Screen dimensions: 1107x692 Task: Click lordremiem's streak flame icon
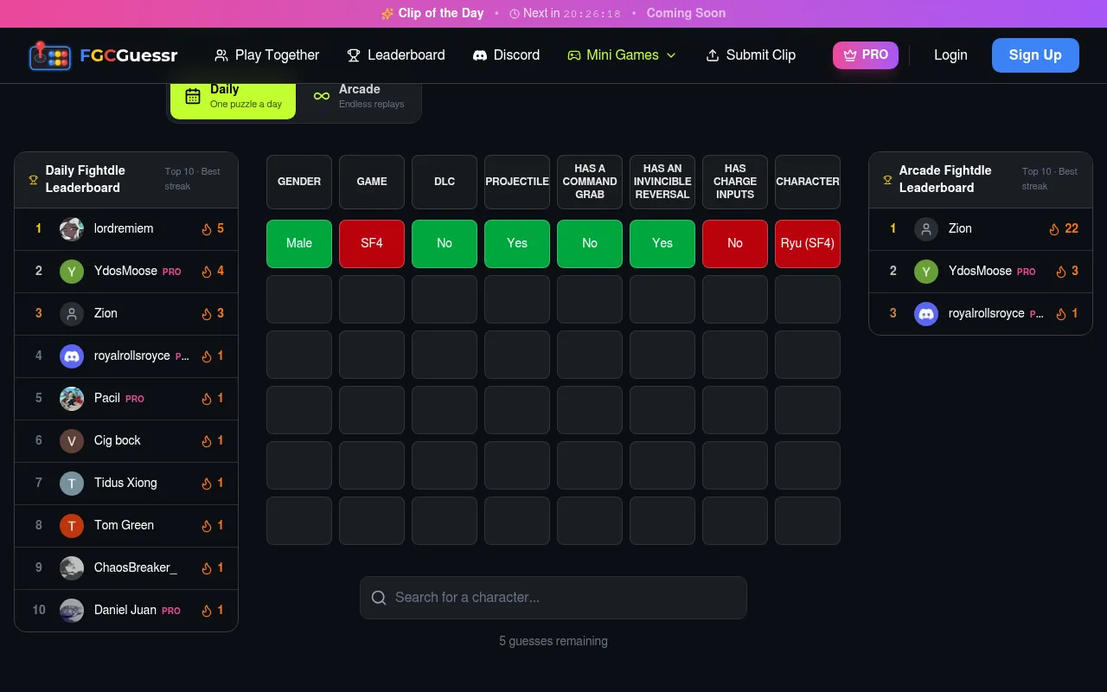point(207,229)
